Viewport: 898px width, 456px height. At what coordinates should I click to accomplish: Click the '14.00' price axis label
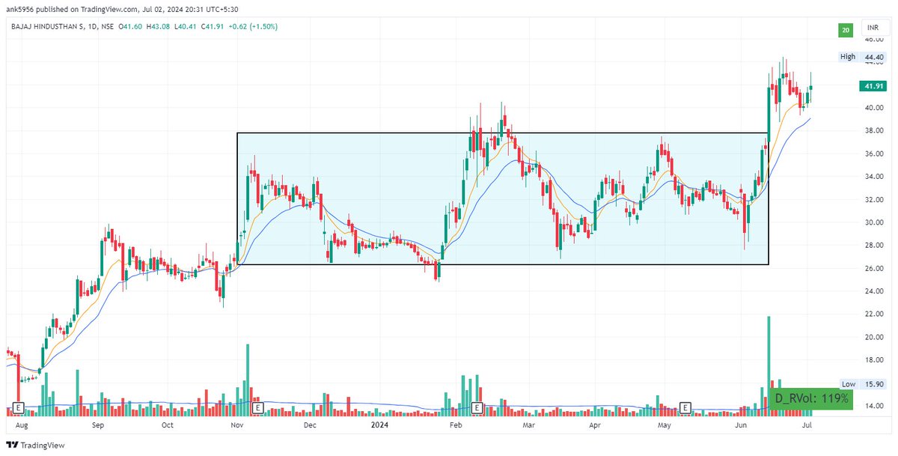click(874, 406)
